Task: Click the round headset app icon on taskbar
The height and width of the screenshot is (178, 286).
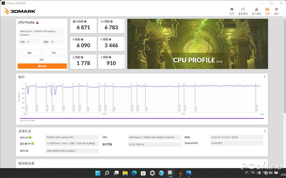Action: tap(152, 173)
